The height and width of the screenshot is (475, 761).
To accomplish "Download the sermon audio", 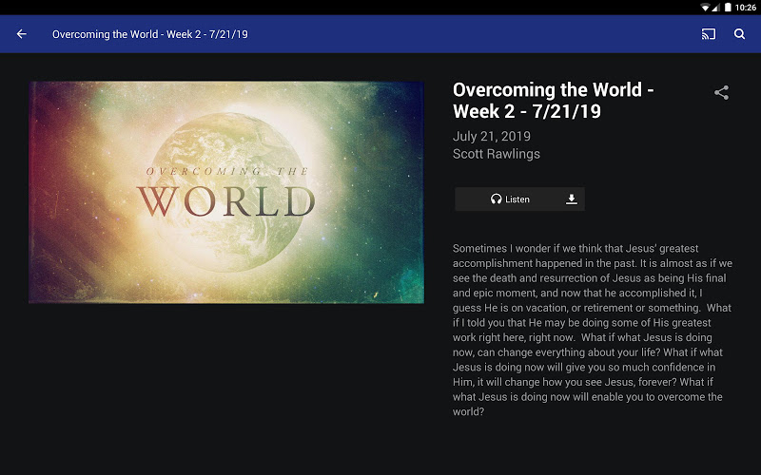I will (x=572, y=199).
